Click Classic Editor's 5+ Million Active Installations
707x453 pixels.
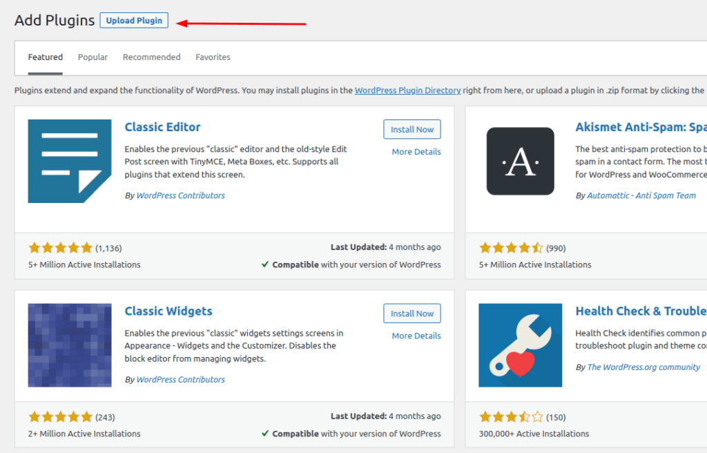[84, 265]
